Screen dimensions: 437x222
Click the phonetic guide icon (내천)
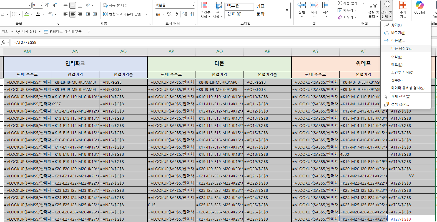[x=50, y=14]
